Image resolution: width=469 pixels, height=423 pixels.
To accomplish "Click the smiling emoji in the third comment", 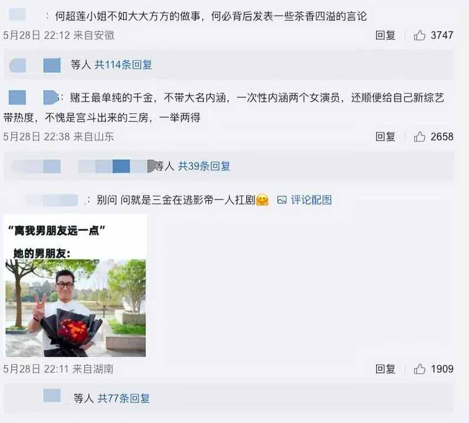I will (x=262, y=200).
